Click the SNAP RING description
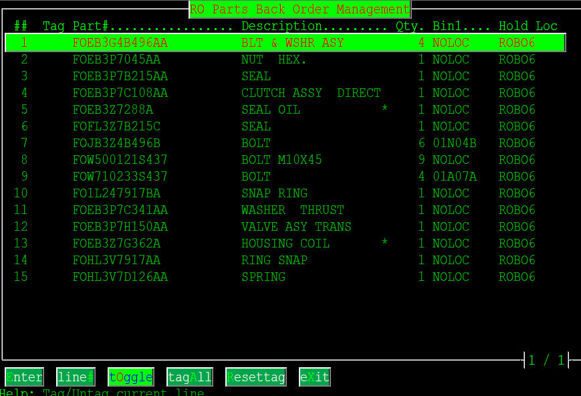581x396 pixels. 274,193
